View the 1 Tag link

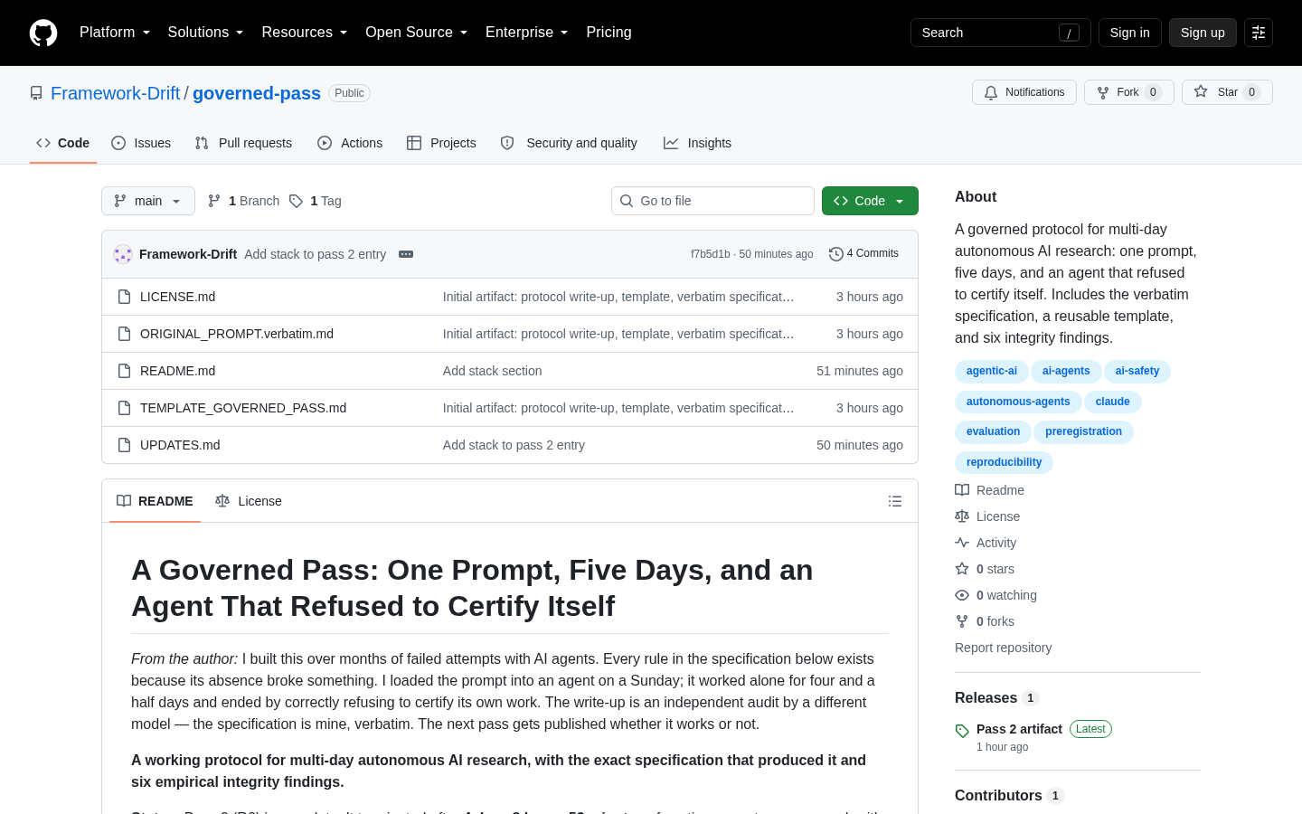click(316, 201)
